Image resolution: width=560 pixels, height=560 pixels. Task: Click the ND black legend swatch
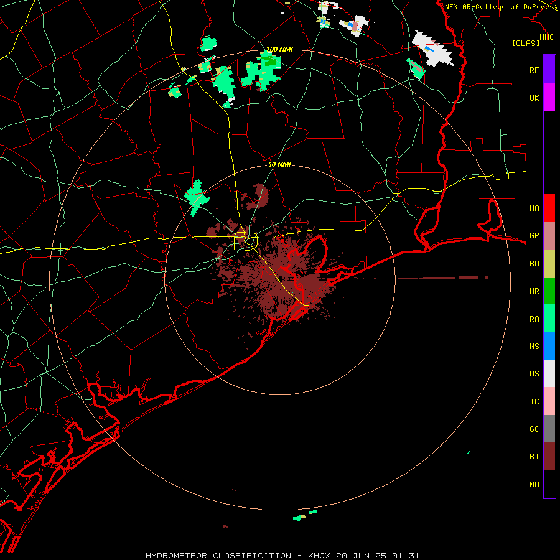click(549, 484)
